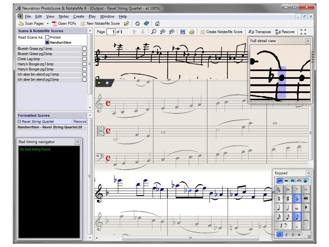Image resolution: width=329 pixels, height=247 pixels.
Task: Choose quarter note on Keypad
Action: (x=279, y=208)
